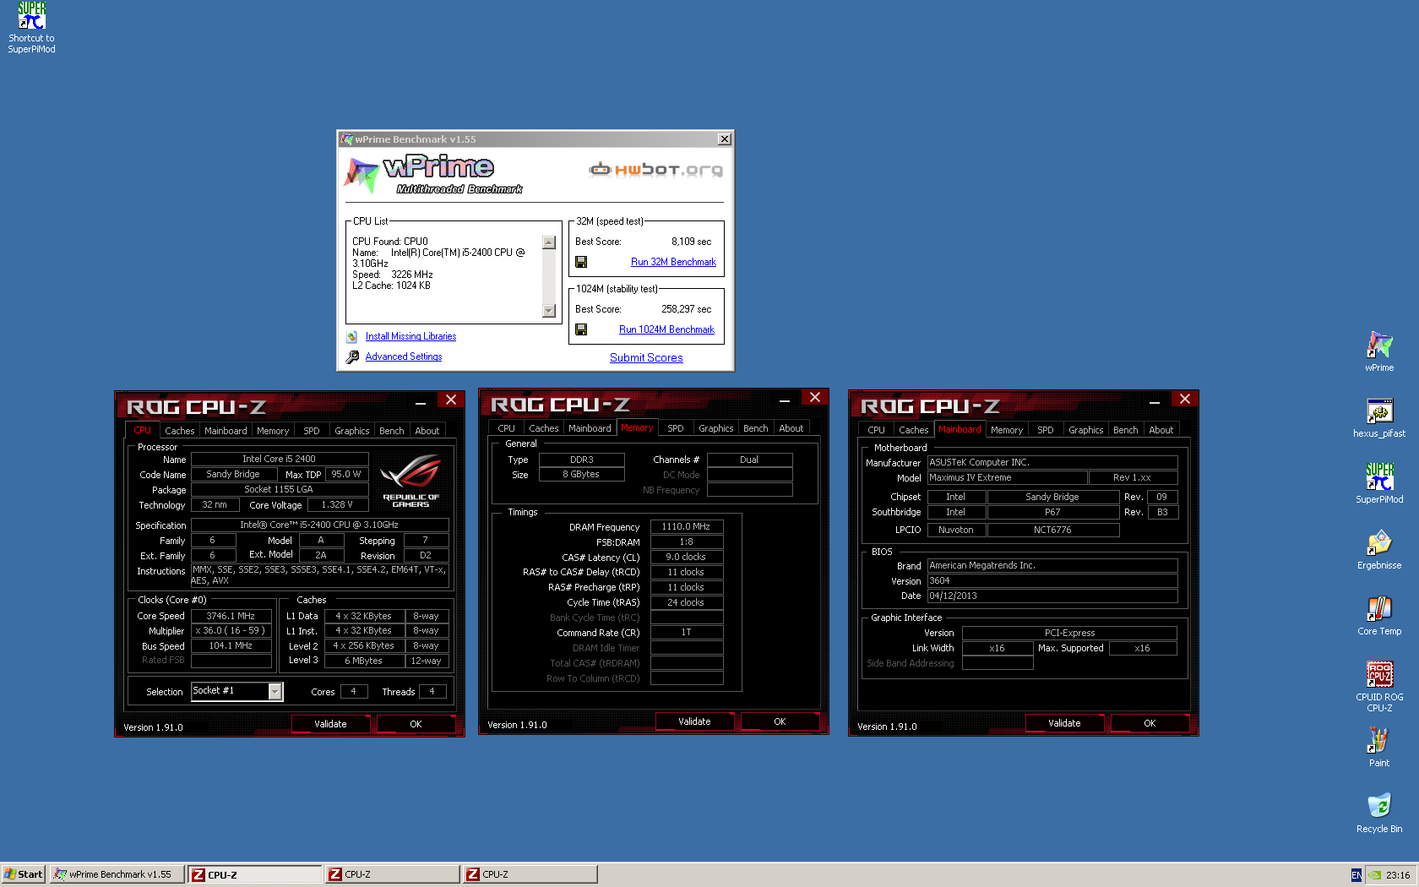Close the wPrime Benchmark window
1419x887 pixels.
pos(724,139)
